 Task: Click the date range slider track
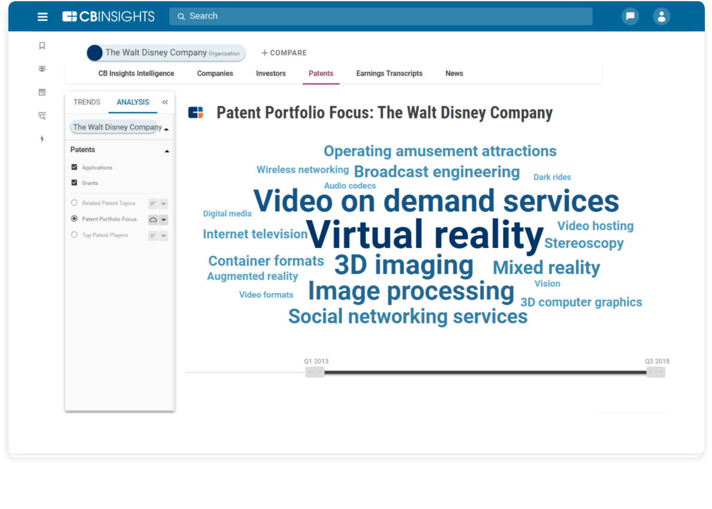coord(485,372)
